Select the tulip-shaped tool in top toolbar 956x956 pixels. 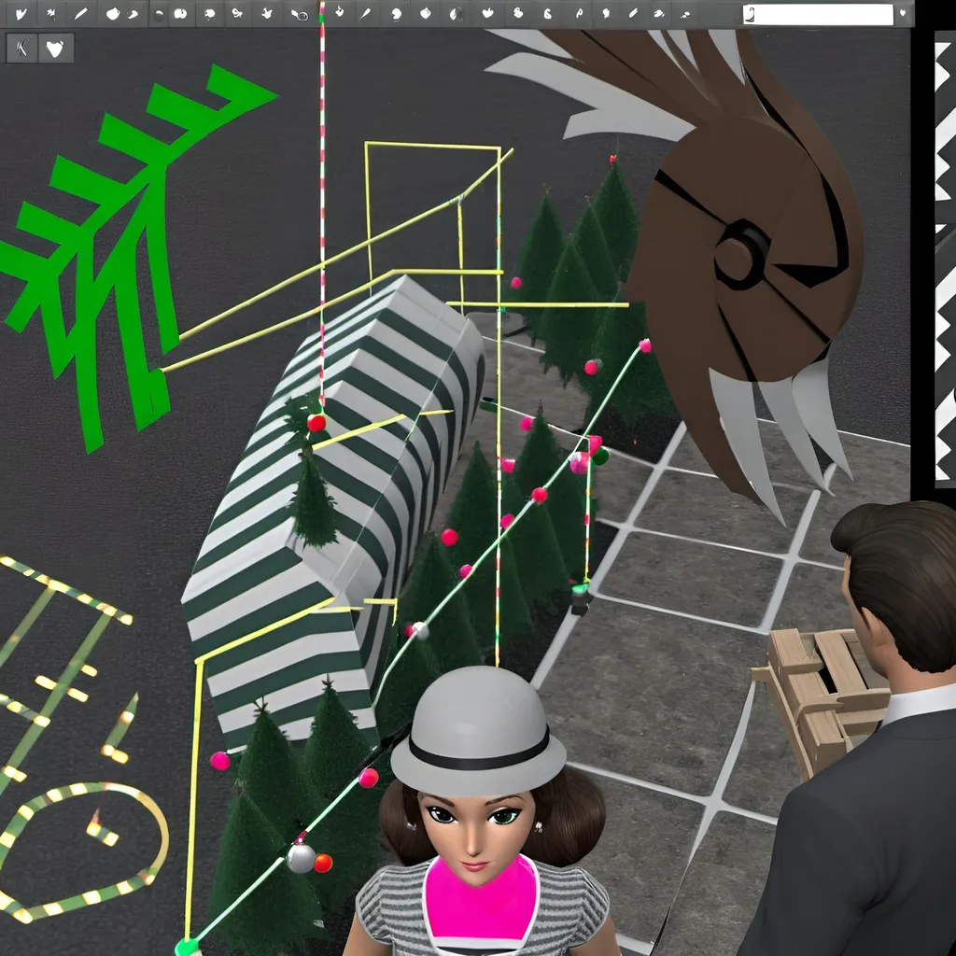point(21,13)
